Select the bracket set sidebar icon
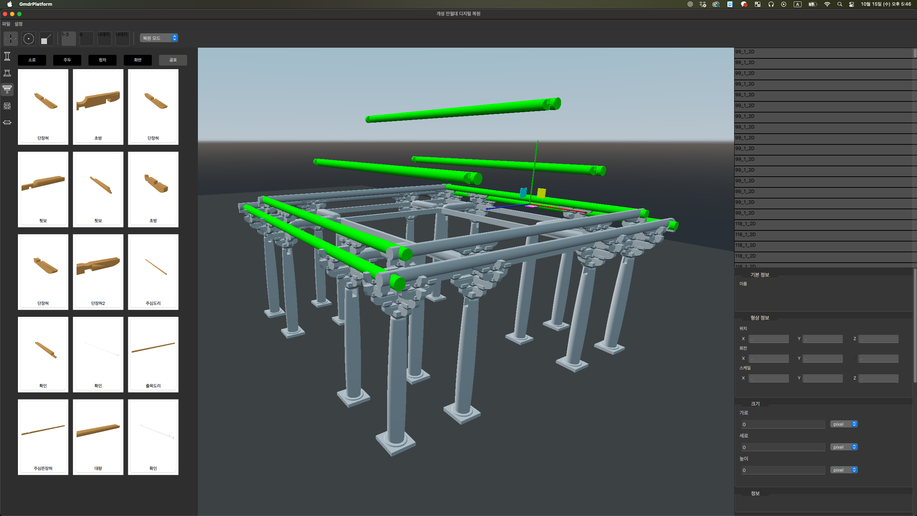 pos(7,89)
